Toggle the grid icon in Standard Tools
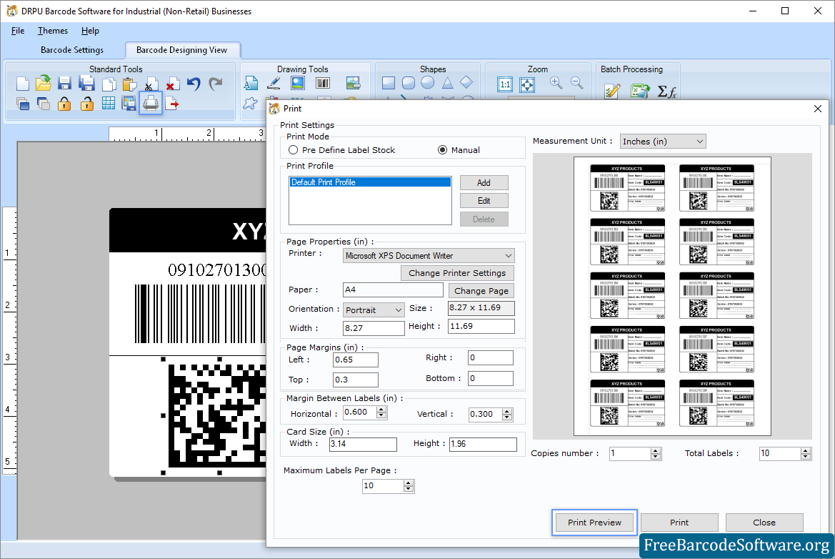This screenshot has width=835, height=559. [x=108, y=104]
